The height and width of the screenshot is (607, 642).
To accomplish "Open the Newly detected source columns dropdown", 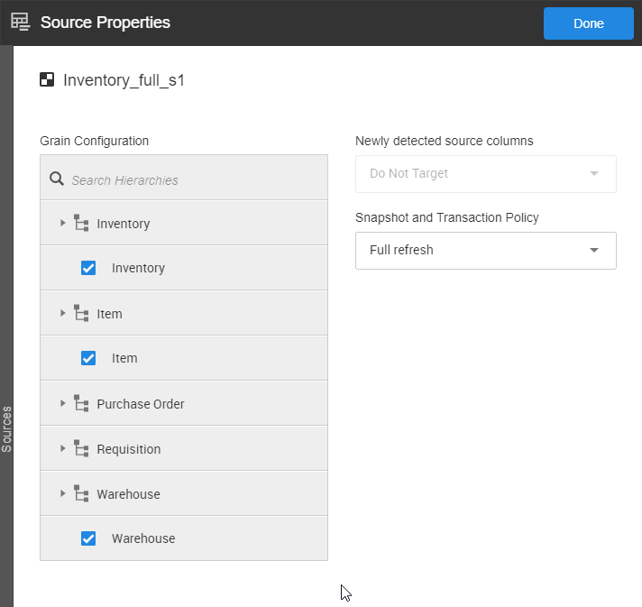I will 485,173.
